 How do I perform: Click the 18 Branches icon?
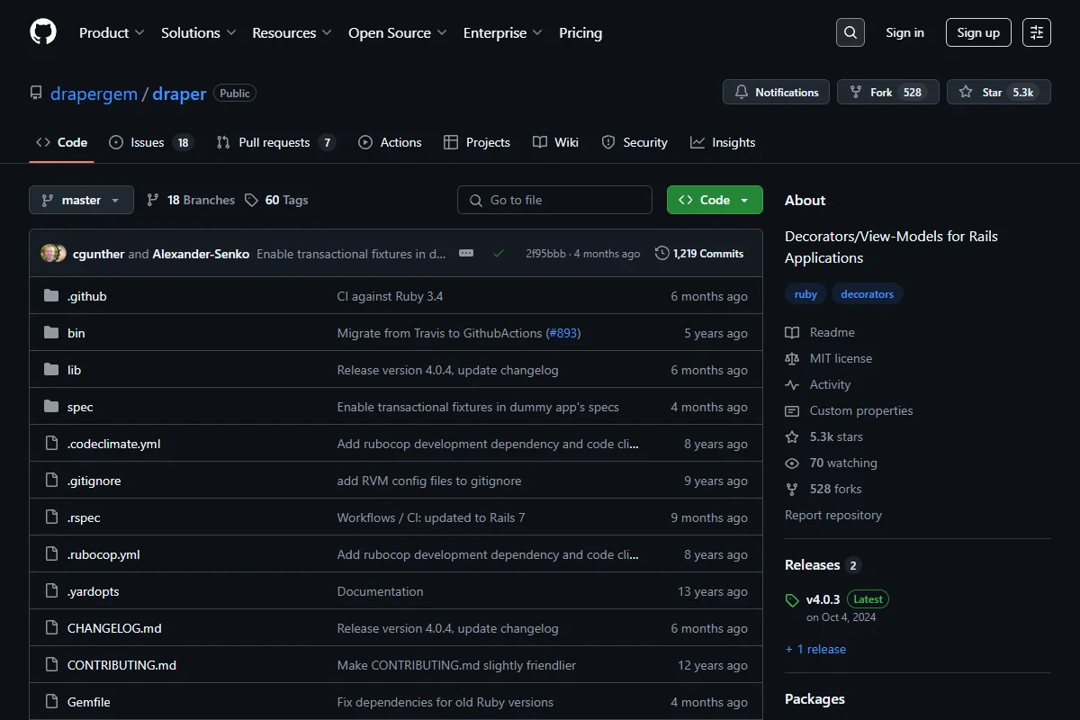click(153, 200)
